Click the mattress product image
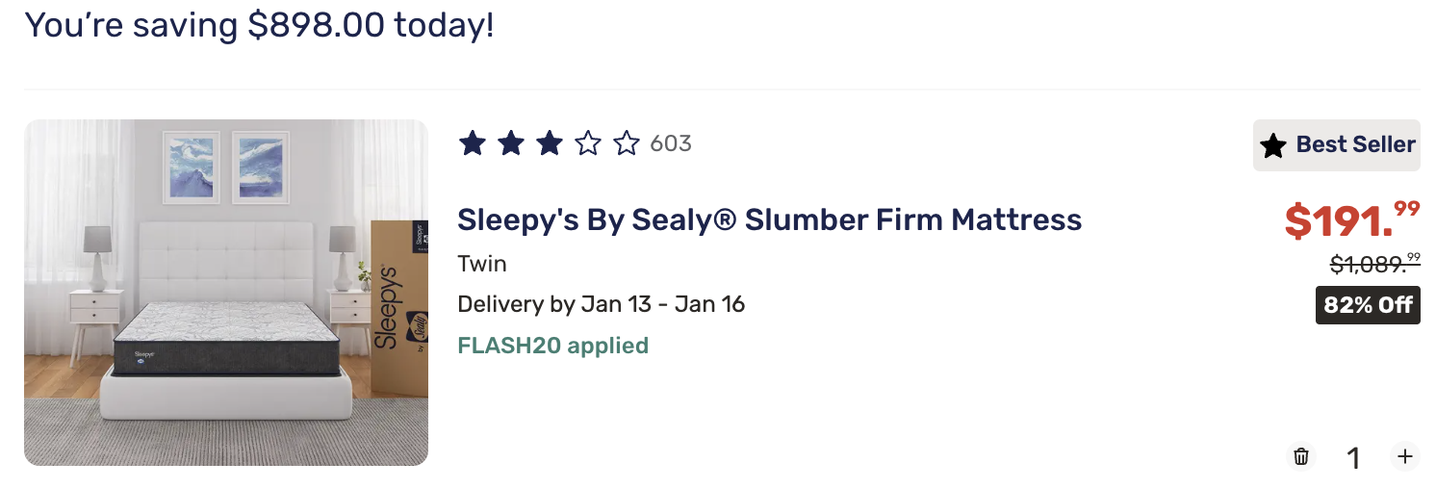The width and height of the screenshot is (1436, 489). (226, 293)
